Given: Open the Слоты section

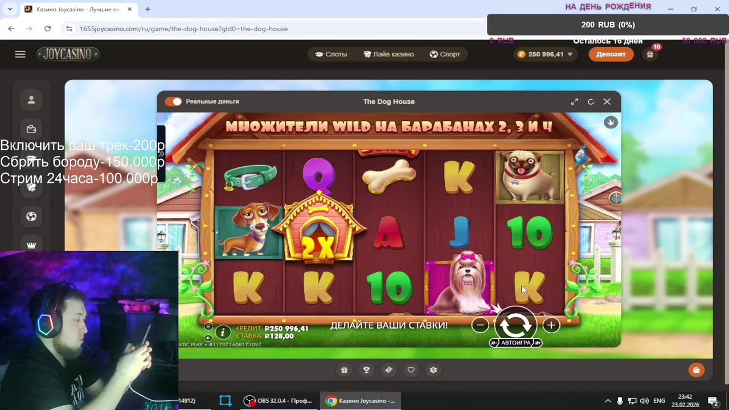Looking at the screenshot, I should (x=331, y=54).
